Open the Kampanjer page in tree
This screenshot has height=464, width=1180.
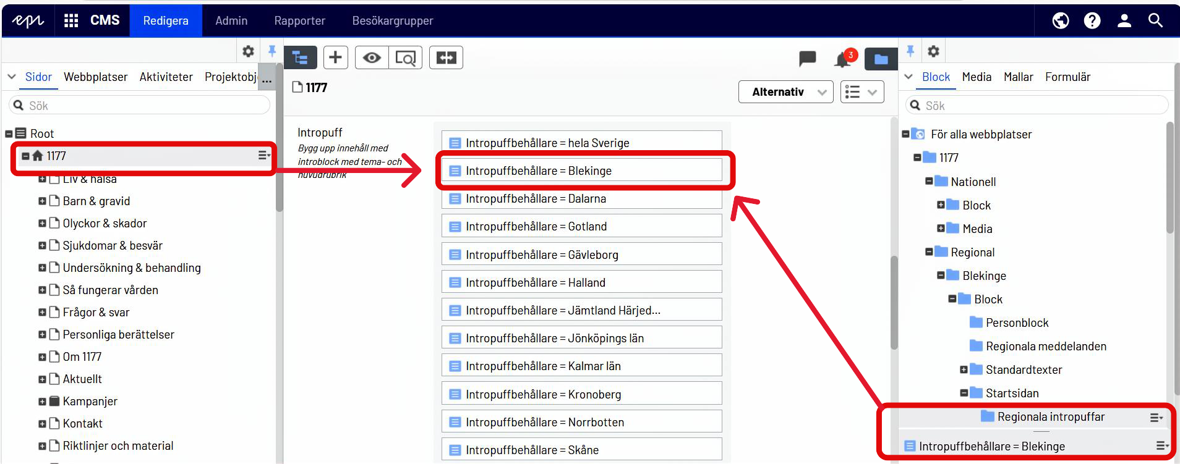tap(90, 401)
